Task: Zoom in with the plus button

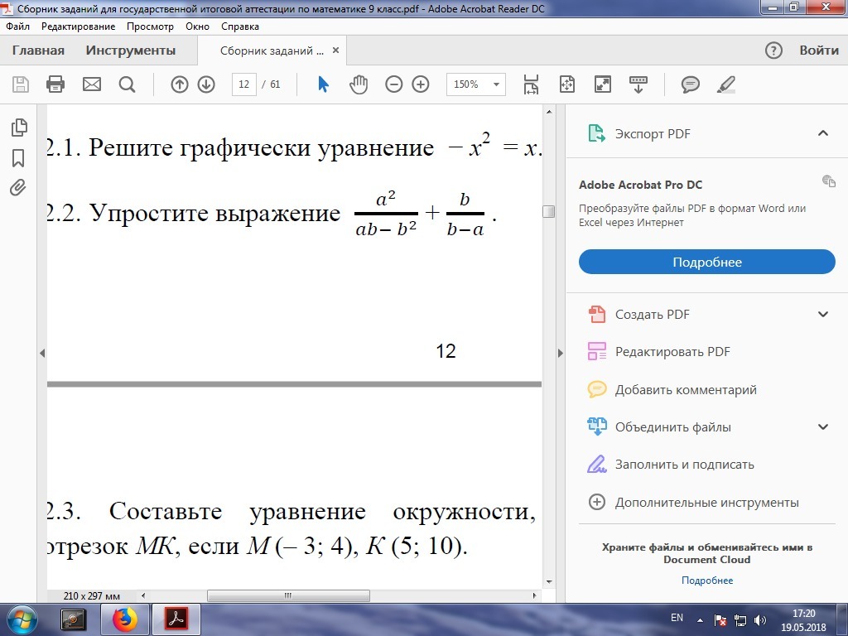Action: coord(421,84)
